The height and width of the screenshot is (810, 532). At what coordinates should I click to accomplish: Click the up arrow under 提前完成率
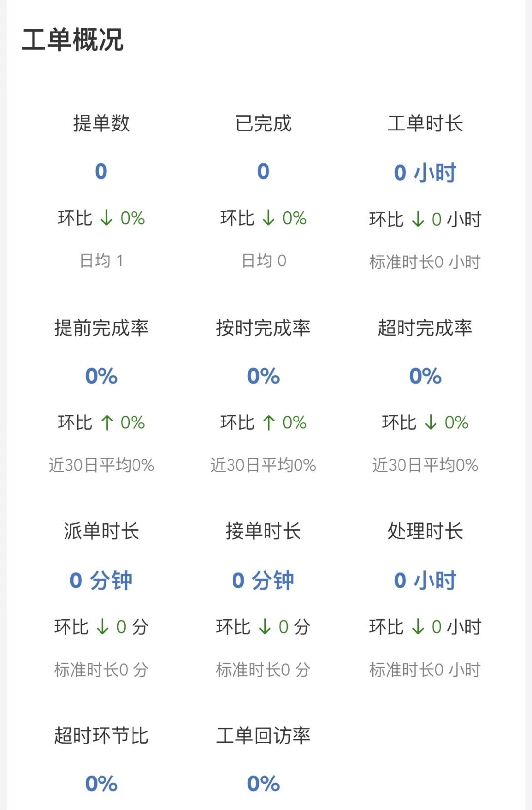click(x=106, y=422)
